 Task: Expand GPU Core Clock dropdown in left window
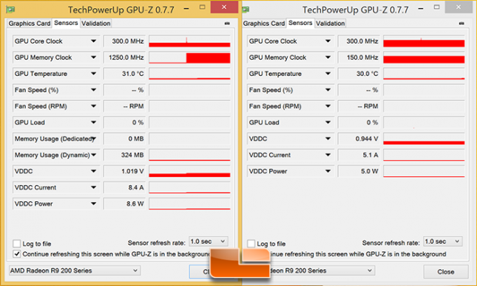point(93,41)
